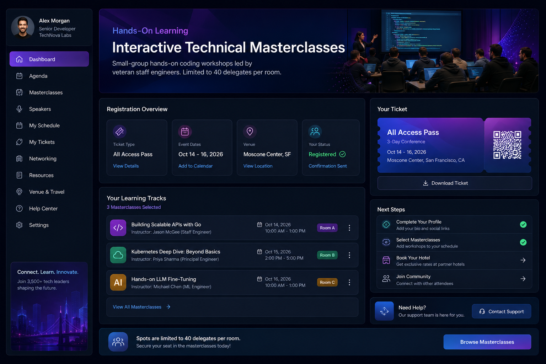Click the Contact Support button

(x=502, y=311)
